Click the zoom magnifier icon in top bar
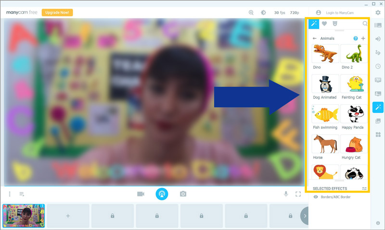Screen dimensions: 385x230 coord(251,12)
